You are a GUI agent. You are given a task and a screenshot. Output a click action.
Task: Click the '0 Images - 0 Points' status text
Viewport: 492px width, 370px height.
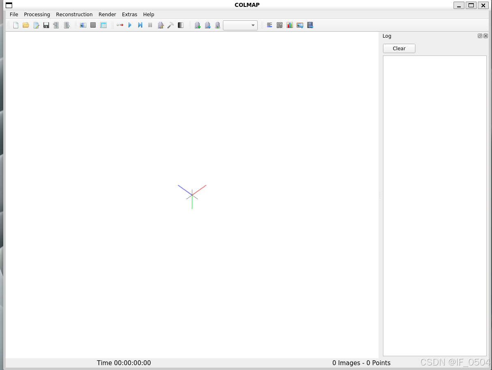(x=362, y=363)
